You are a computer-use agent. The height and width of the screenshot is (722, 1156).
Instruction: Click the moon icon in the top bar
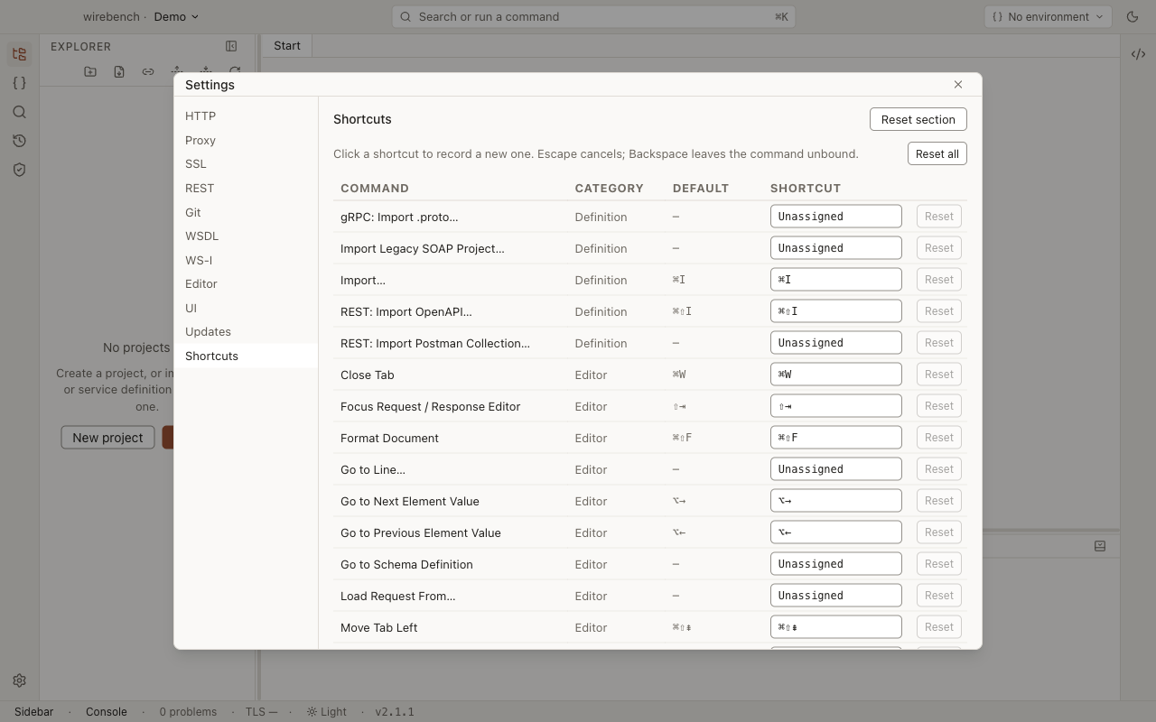1133,16
